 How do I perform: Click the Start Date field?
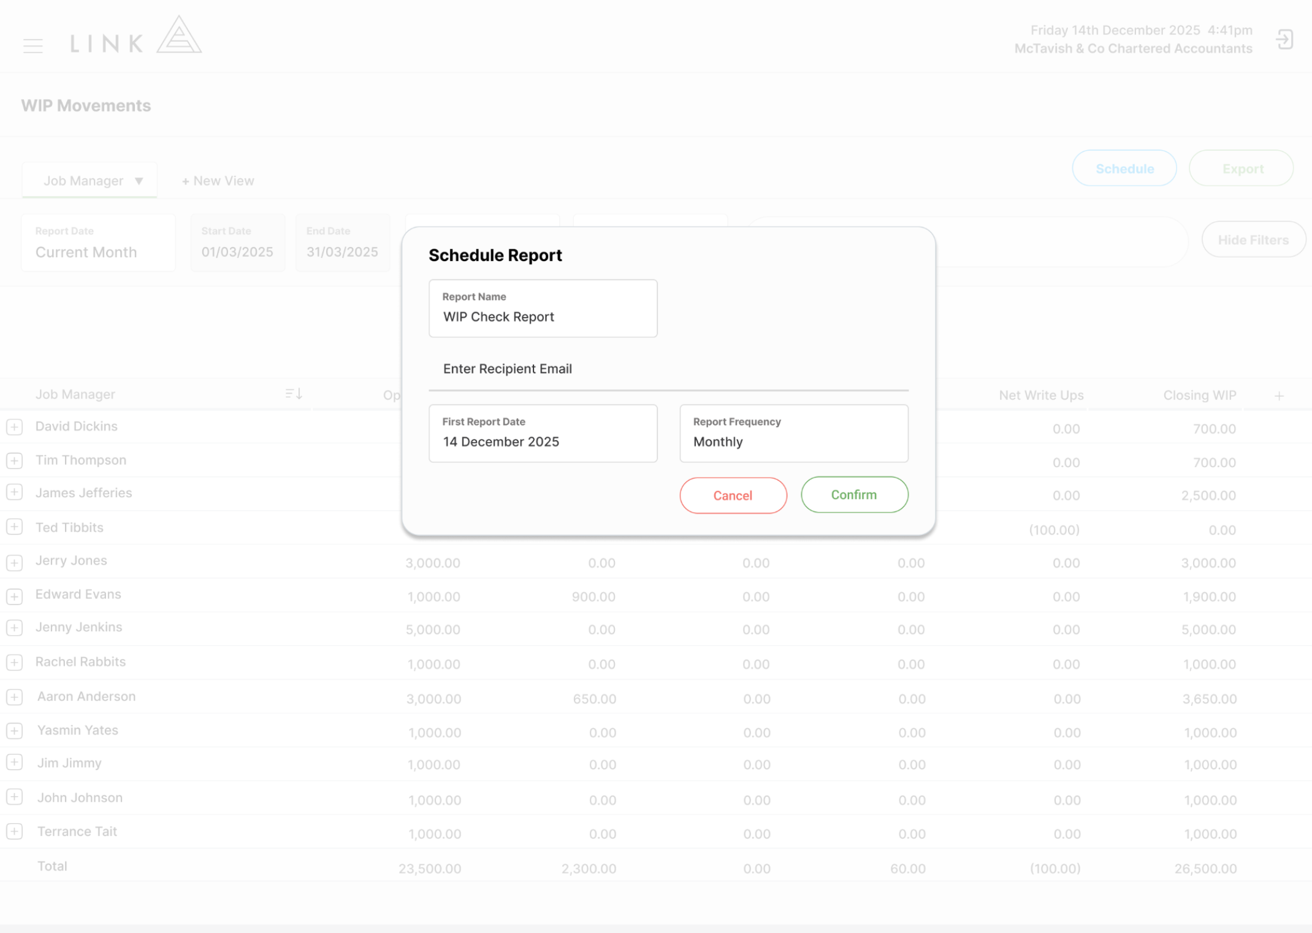(x=238, y=243)
